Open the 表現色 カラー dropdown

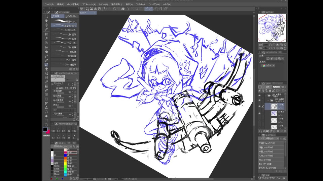click(x=268, y=65)
